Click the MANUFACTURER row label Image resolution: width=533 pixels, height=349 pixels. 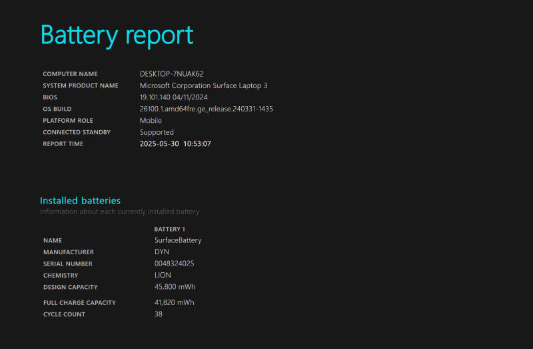(69, 252)
